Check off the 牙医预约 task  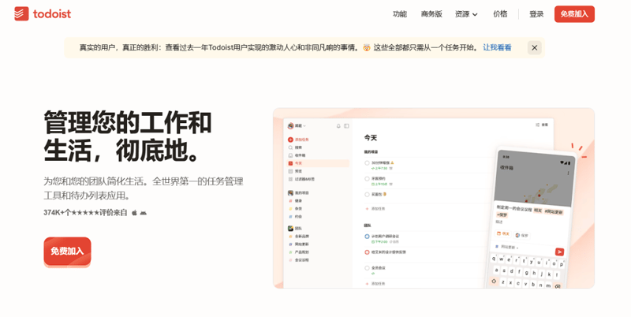click(367, 179)
